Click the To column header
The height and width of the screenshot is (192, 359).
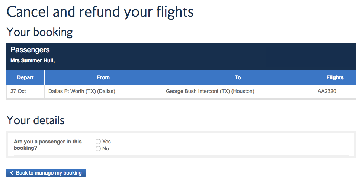(238, 77)
